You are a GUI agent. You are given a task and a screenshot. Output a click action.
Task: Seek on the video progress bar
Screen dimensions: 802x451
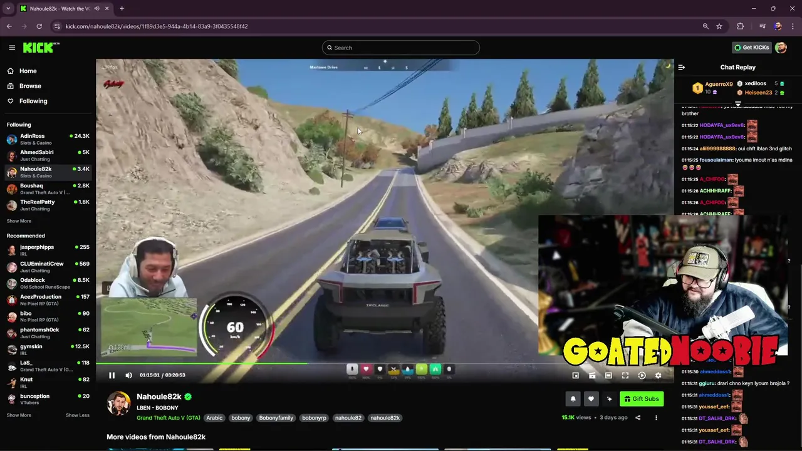(385, 363)
